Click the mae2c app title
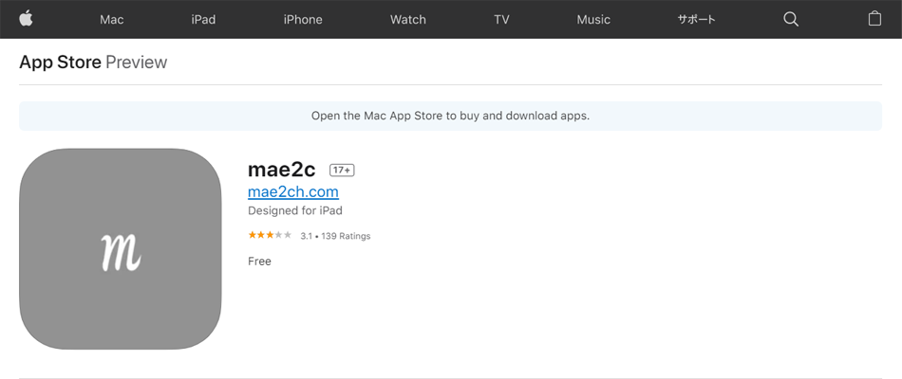 point(282,170)
